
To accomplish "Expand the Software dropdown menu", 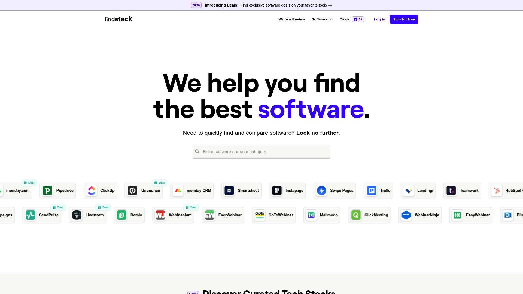I will coord(323,19).
